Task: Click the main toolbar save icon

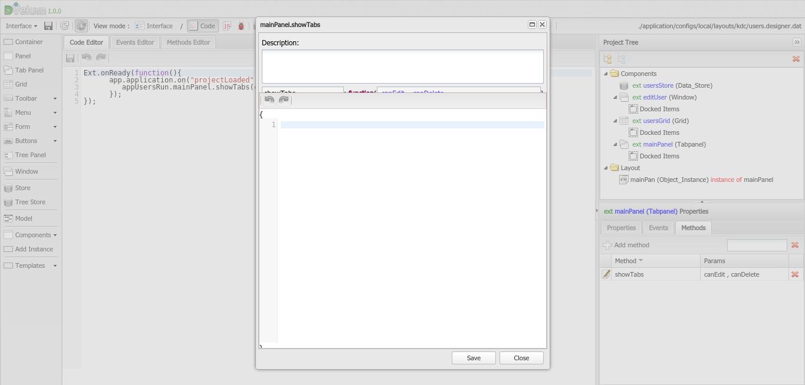Action: [x=48, y=26]
